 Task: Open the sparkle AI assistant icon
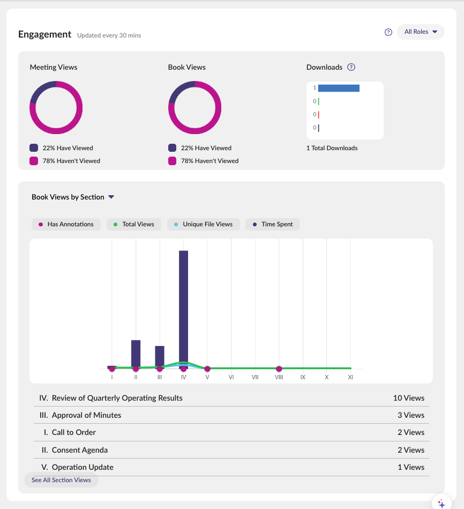click(x=441, y=503)
